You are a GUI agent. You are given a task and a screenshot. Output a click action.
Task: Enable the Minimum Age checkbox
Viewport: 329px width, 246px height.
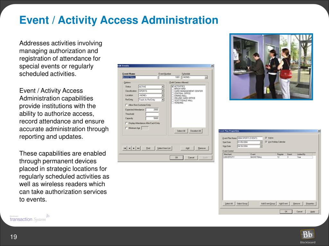pyautogui.click(x=127, y=128)
